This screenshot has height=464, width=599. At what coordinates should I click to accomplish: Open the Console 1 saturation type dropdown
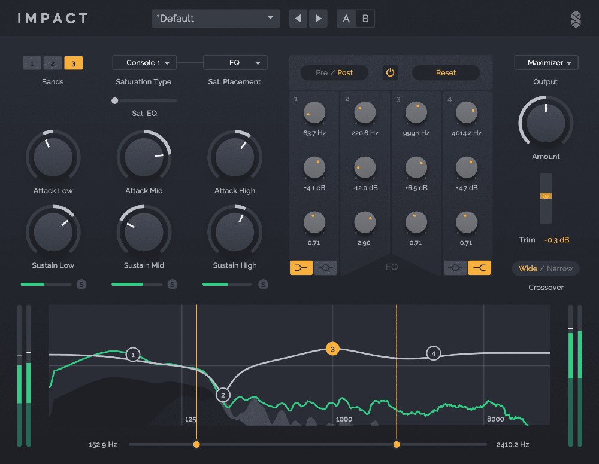pos(143,63)
